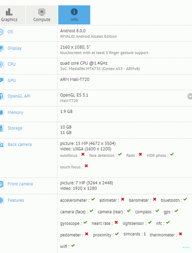192x253 pixels.
Task: Open the CPU label link
Action: click(x=12, y=64)
